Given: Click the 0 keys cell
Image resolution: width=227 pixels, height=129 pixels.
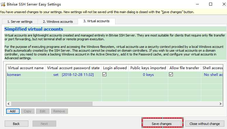Looking at the screenshot, I should pyautogui.click(x=148, y=75).
